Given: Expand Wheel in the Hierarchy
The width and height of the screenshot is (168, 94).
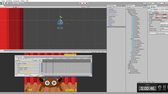Looking at the screenshot, I should [x=108, y=18].
